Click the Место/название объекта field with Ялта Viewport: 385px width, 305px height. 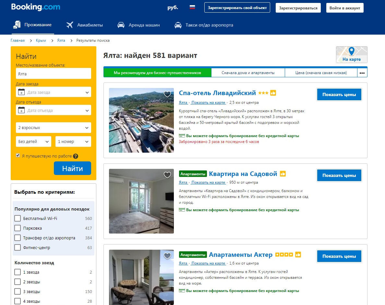54,74
